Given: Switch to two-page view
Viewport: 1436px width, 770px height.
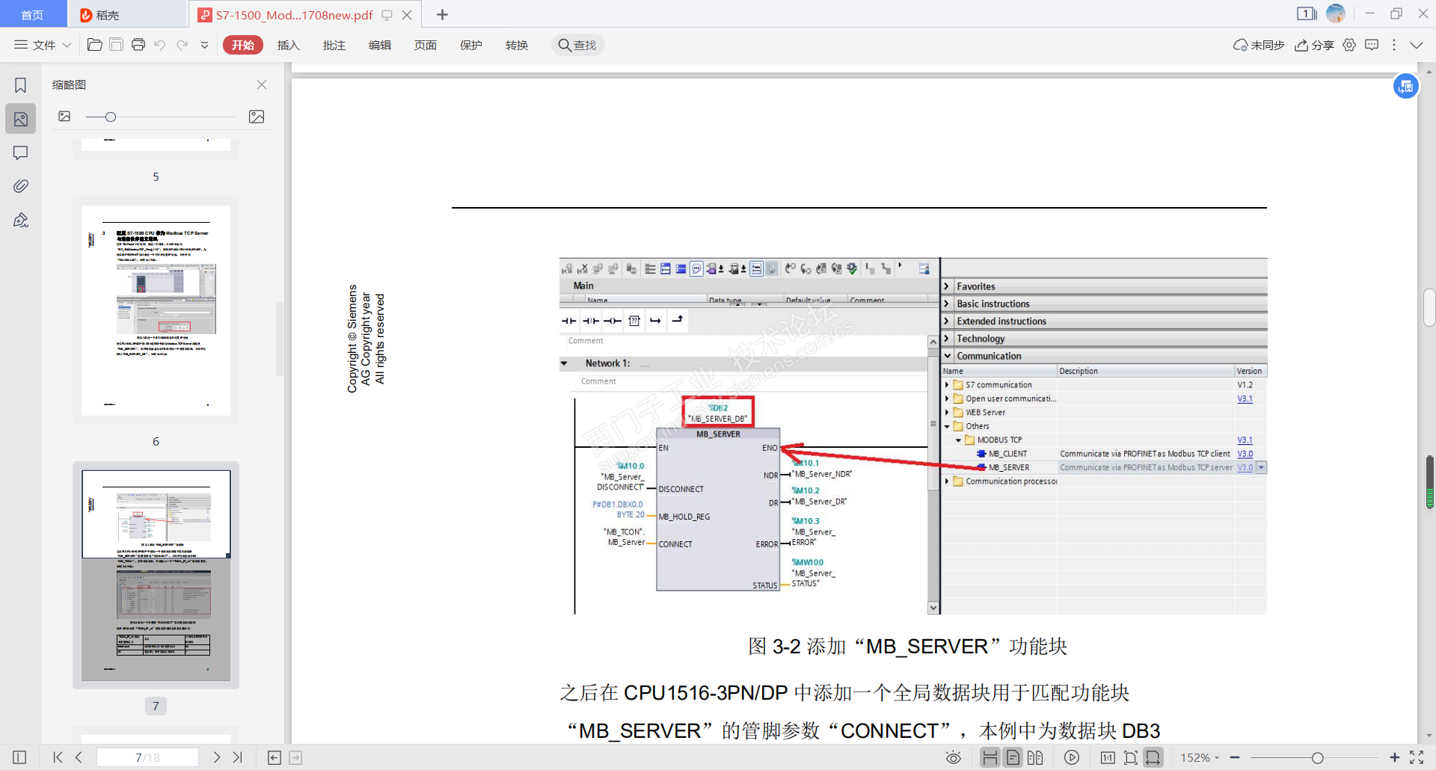Looking at the screenshot, I should click(1035, 757).
